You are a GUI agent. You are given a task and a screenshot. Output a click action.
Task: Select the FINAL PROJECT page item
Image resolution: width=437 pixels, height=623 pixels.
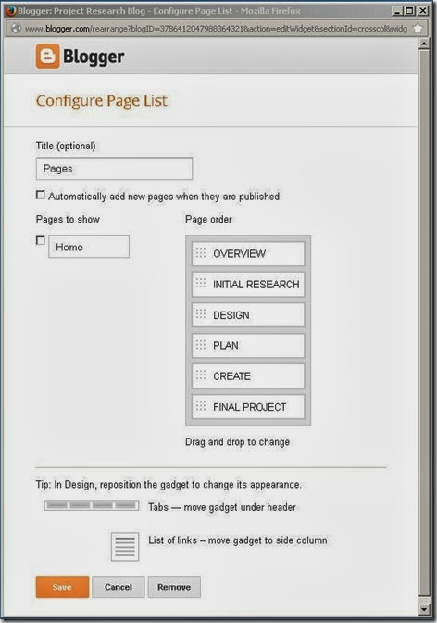(248, 406)
